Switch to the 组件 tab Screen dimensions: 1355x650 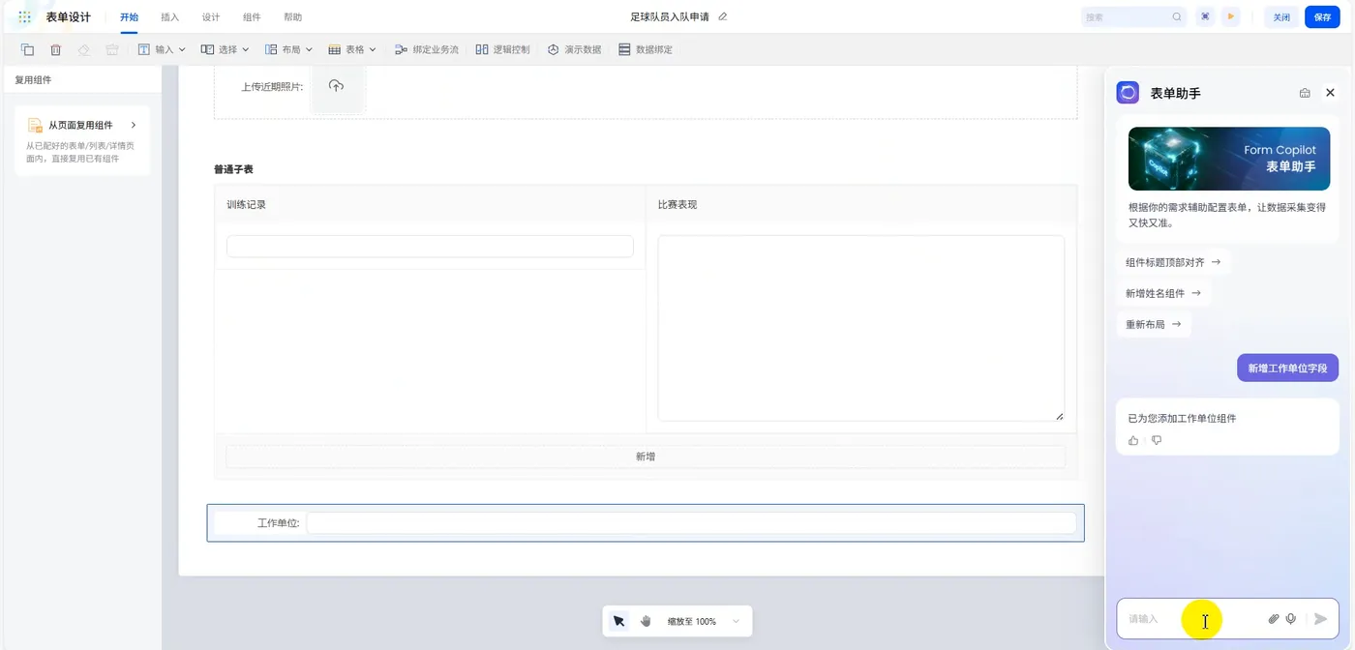click(252, 17)
